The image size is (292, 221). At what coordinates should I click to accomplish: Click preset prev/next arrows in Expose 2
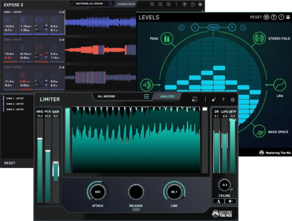pyautogui.click(x=72, y=4)
